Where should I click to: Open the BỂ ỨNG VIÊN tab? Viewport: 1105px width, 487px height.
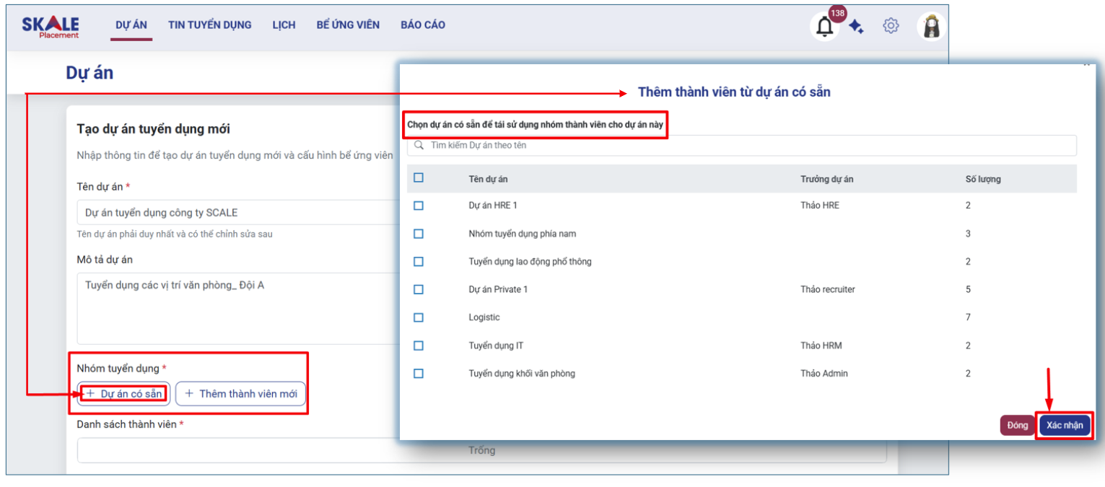[348, 25]
